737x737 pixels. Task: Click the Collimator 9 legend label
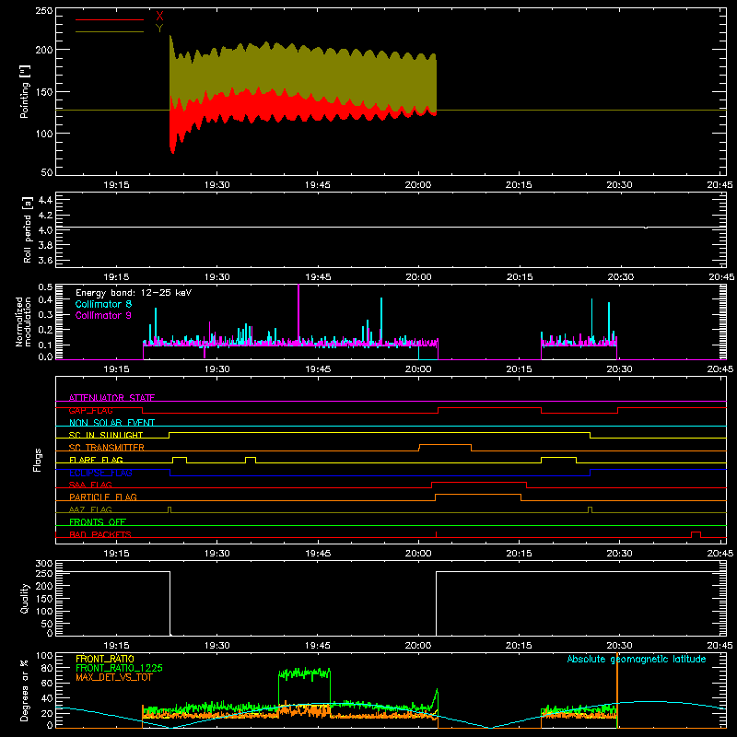click(103, 315)
